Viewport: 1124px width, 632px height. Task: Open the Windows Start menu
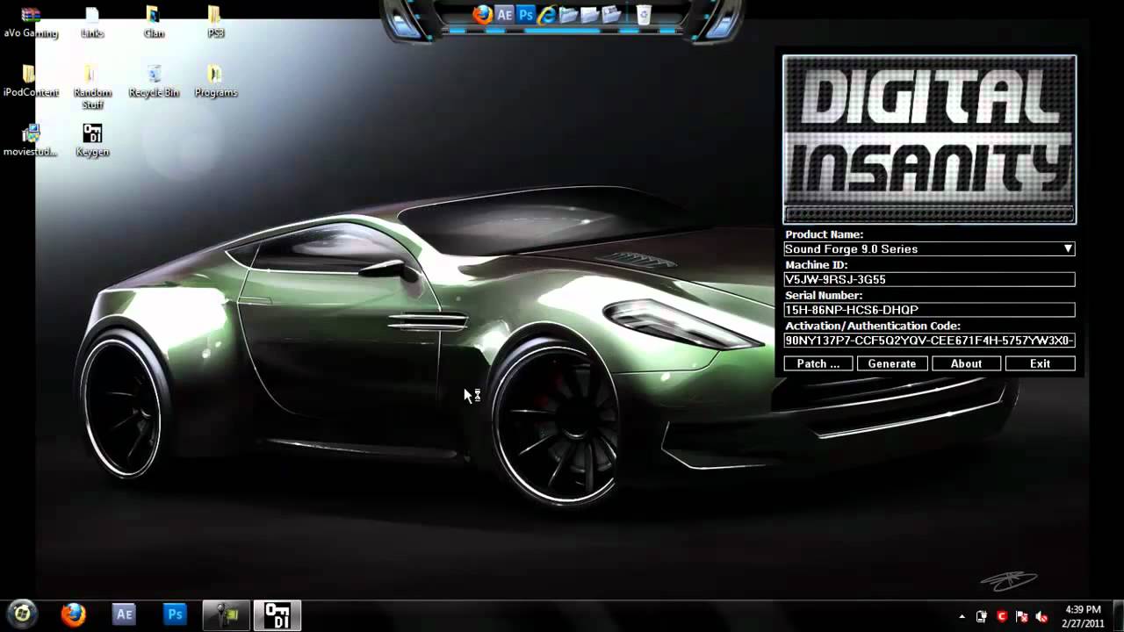pos(22,614)
